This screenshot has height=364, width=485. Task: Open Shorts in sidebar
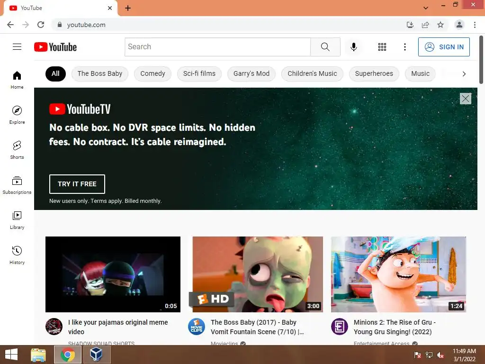pyautogui.click(x=17, y=150)
